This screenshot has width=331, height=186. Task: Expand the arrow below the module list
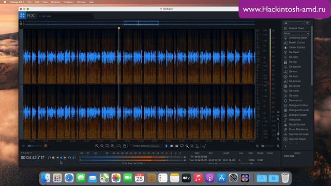pos(285,146)
